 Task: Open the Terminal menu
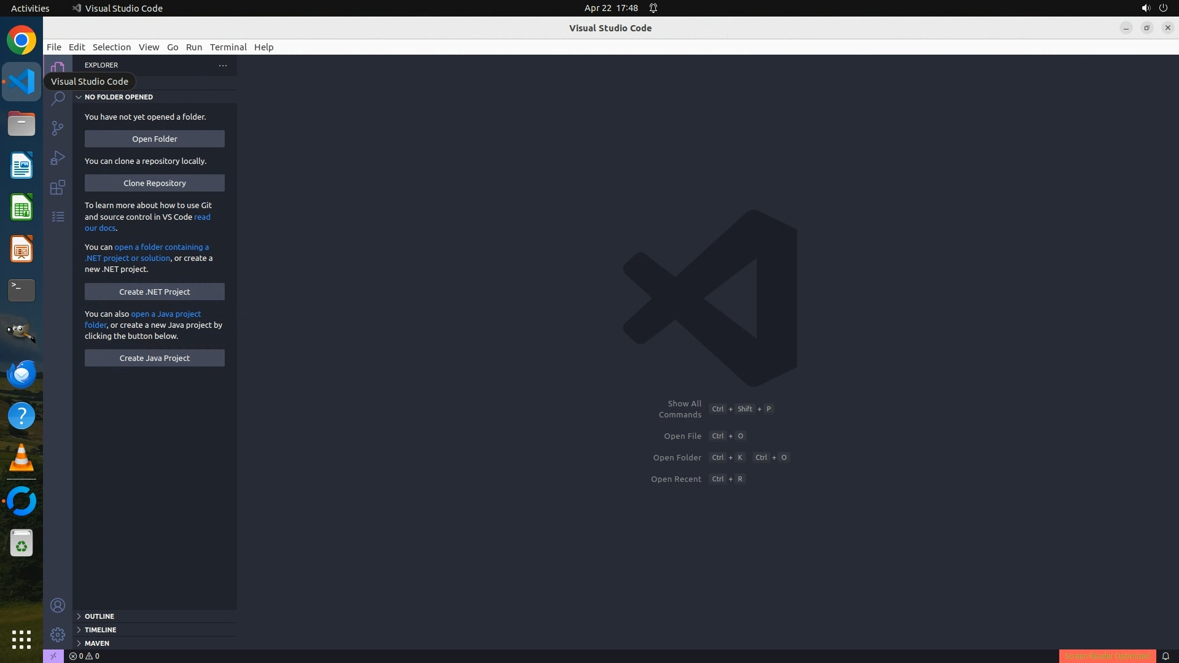(228, 47)
